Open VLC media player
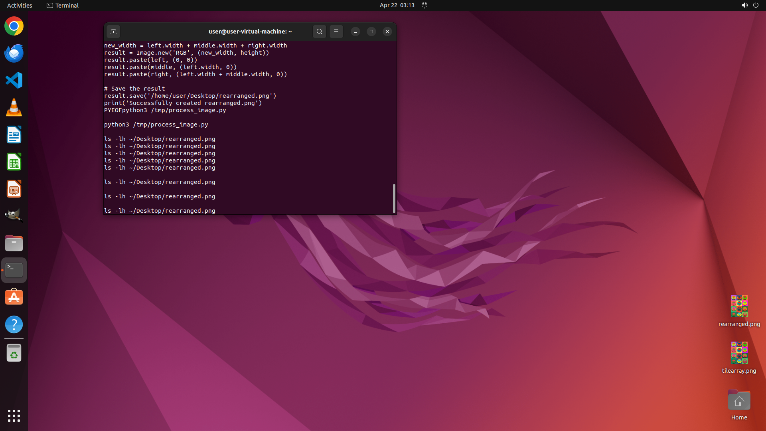766x431 pixels. (x=14, y=108)
